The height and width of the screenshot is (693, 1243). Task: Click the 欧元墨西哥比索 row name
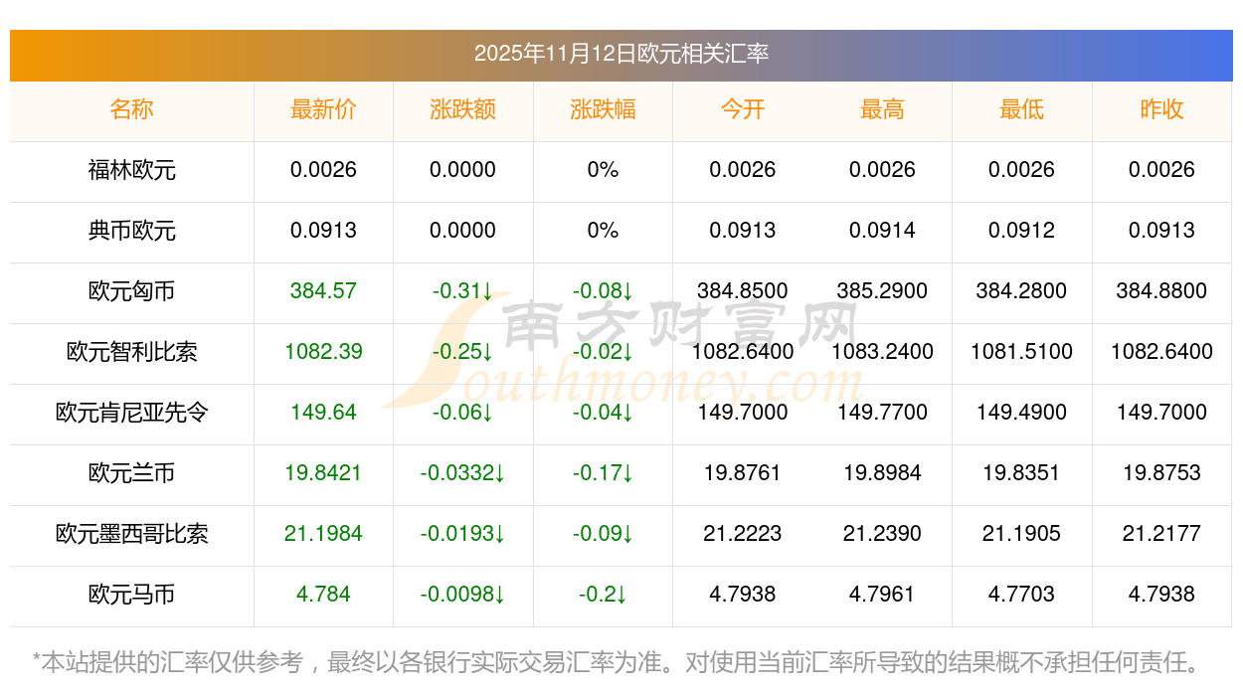click(x=131, y=534)
